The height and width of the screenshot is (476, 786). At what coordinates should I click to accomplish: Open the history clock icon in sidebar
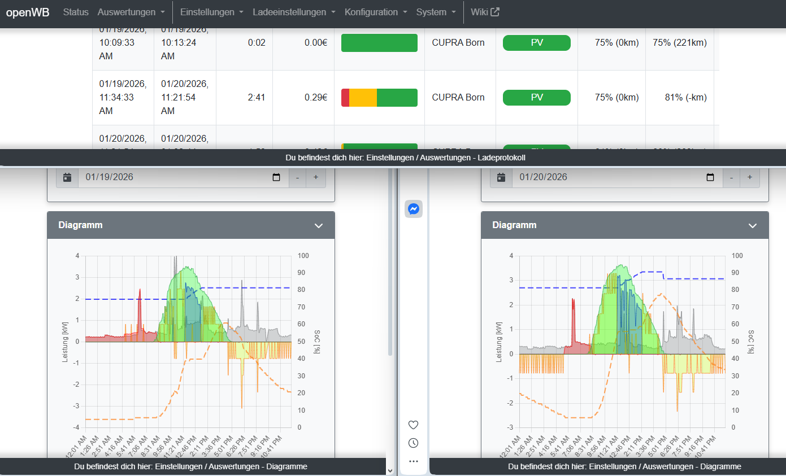click(x=413, y=443)
